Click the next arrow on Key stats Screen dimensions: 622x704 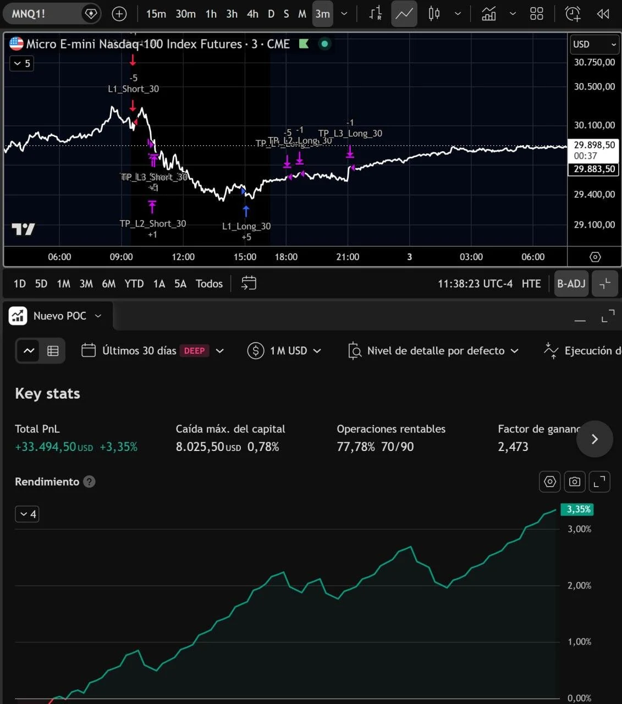(x=595, y=439)
